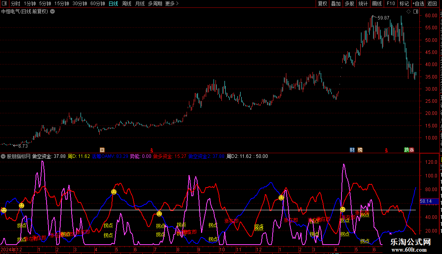Click 叠加 overlay button
This screenshot has width=442, height=254.
(336, 4)
